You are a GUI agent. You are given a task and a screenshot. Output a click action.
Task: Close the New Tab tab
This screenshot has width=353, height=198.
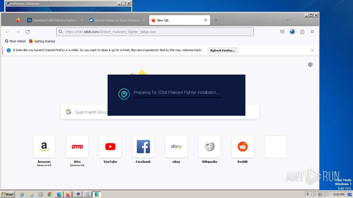click(205, 20)
